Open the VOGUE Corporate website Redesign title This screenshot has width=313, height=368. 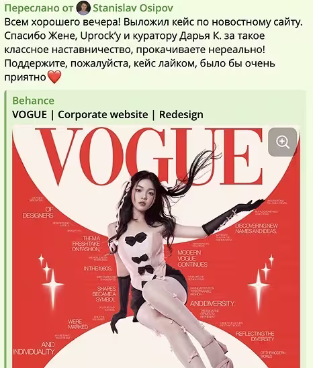coord(107,115)
